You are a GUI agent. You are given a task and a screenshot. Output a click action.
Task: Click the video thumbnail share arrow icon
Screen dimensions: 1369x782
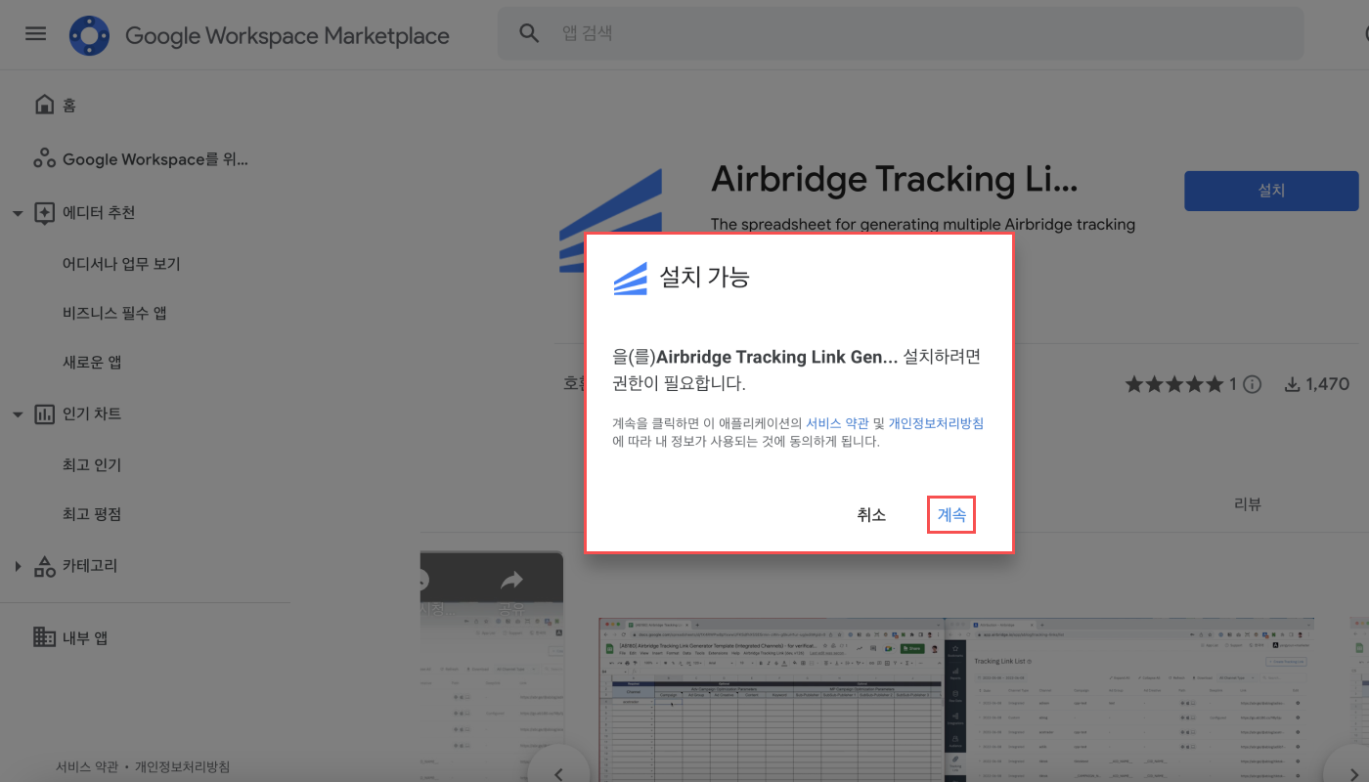(510, 581)
